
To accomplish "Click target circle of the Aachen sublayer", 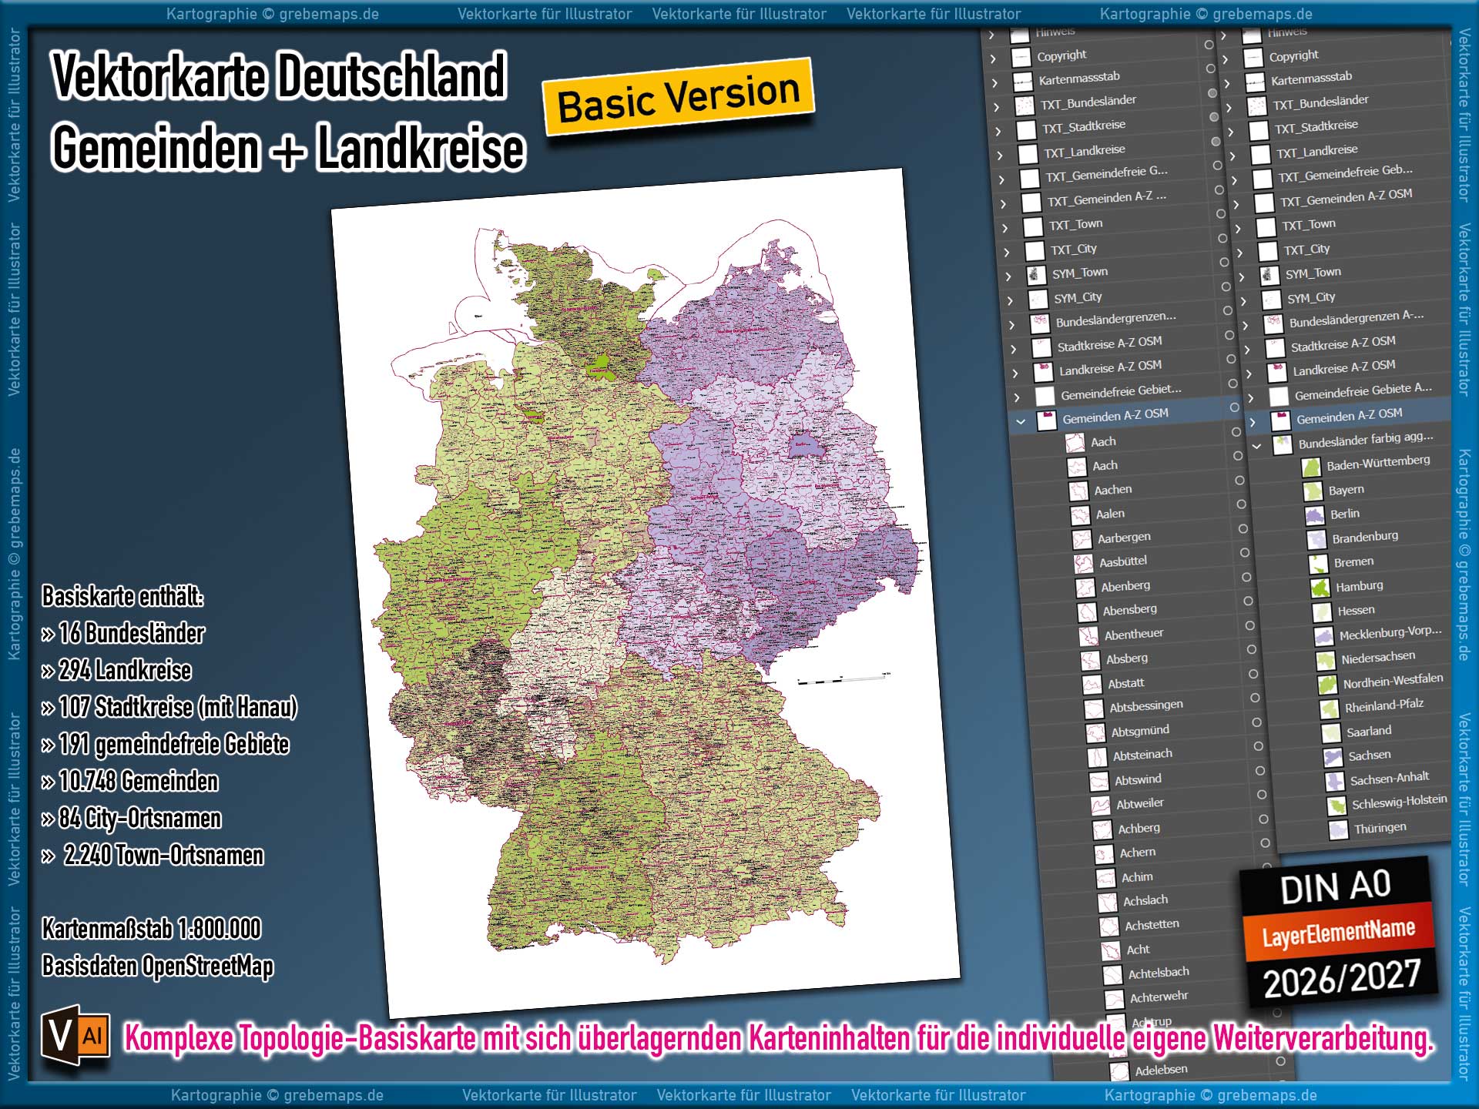I will pos(1239,481).
